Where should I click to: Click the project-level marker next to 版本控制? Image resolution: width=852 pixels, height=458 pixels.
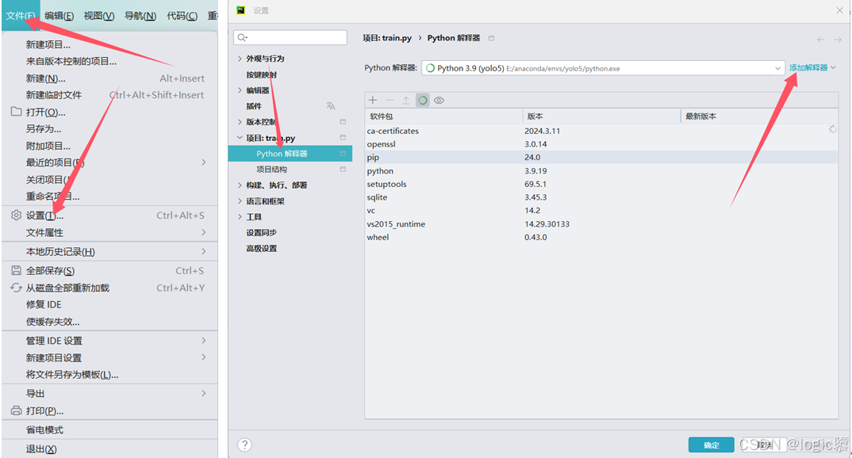(343, 121)
